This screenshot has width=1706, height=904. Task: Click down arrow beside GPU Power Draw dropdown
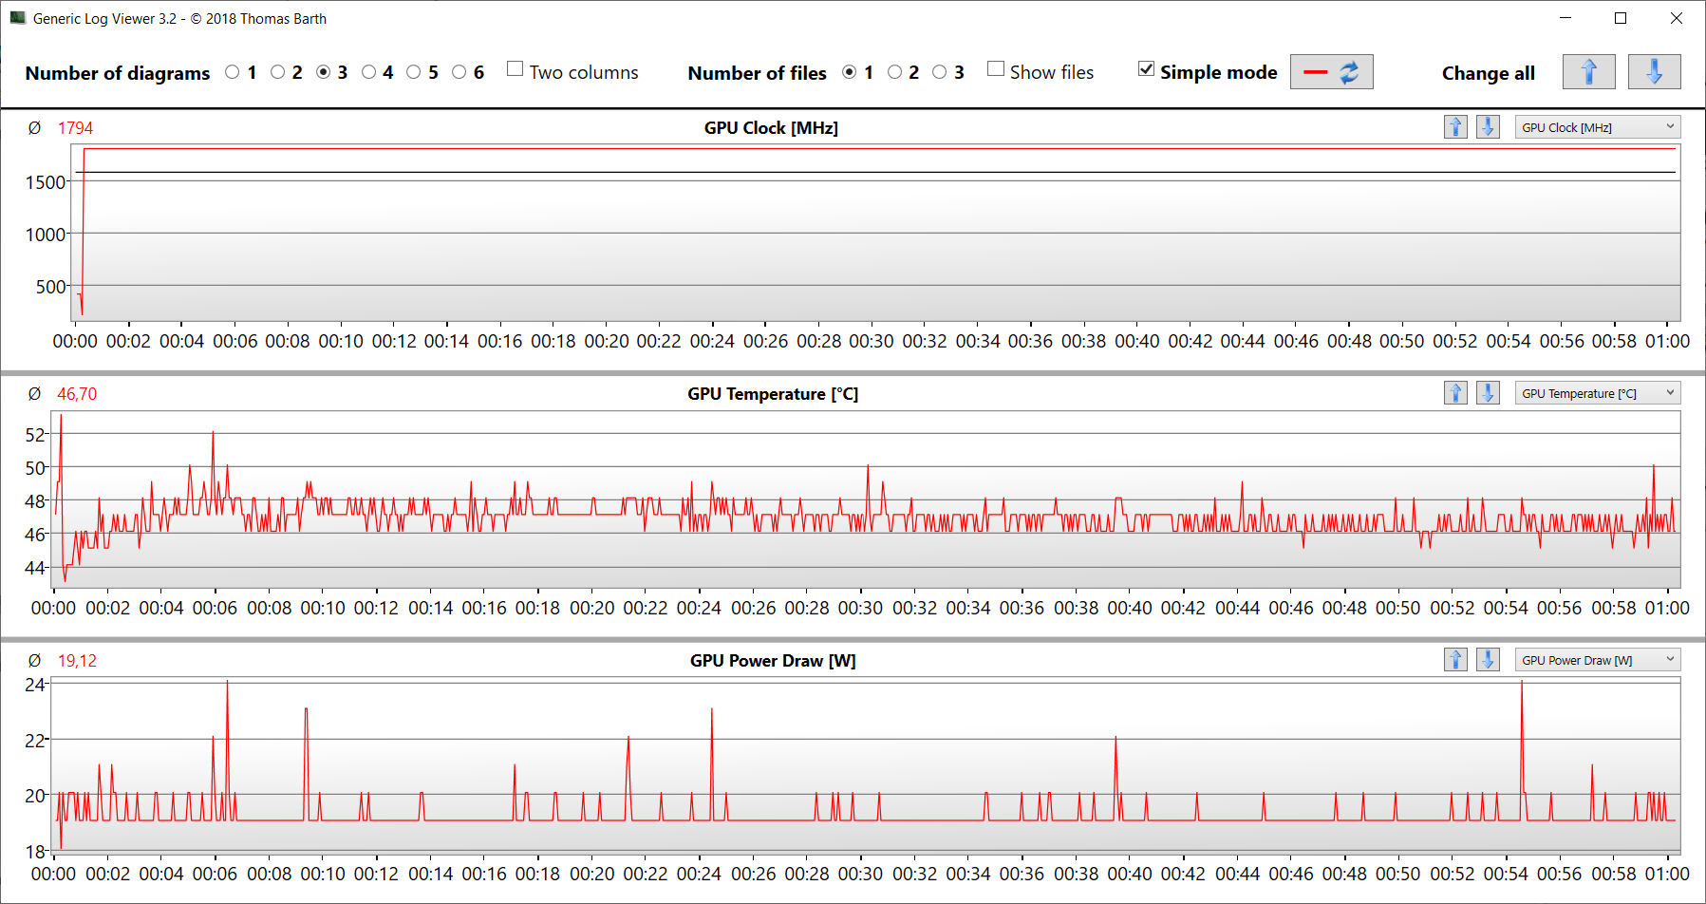tap(1488, 660)
